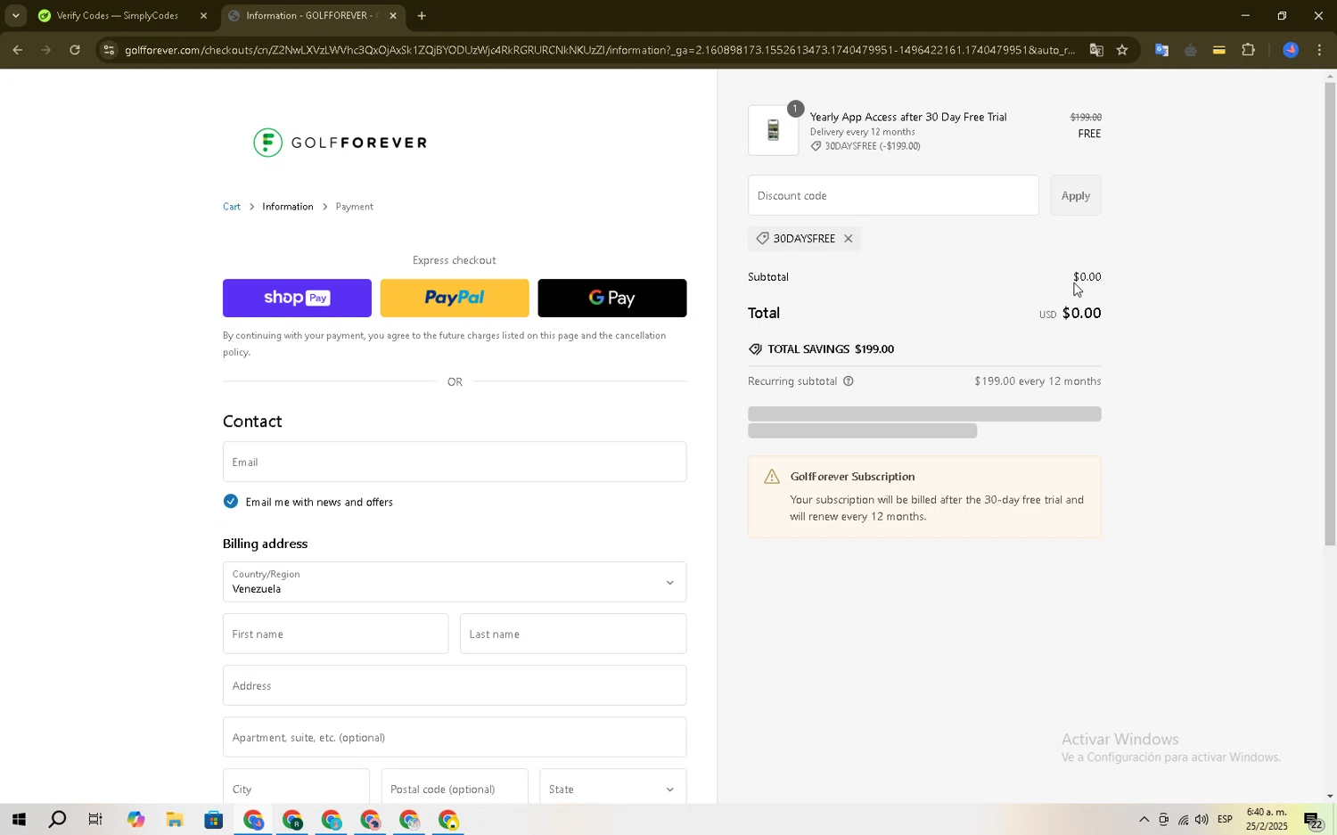Viewport: 1337px width, 835px height.
Task: Click the First name field
Action: point(336,634)
